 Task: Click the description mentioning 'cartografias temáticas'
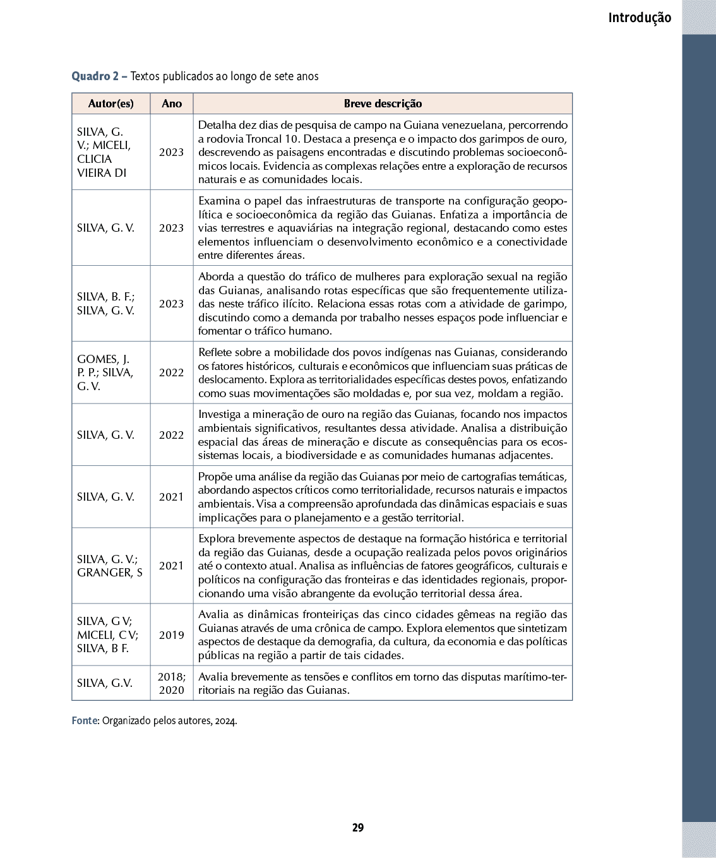(x=383, y=497)
